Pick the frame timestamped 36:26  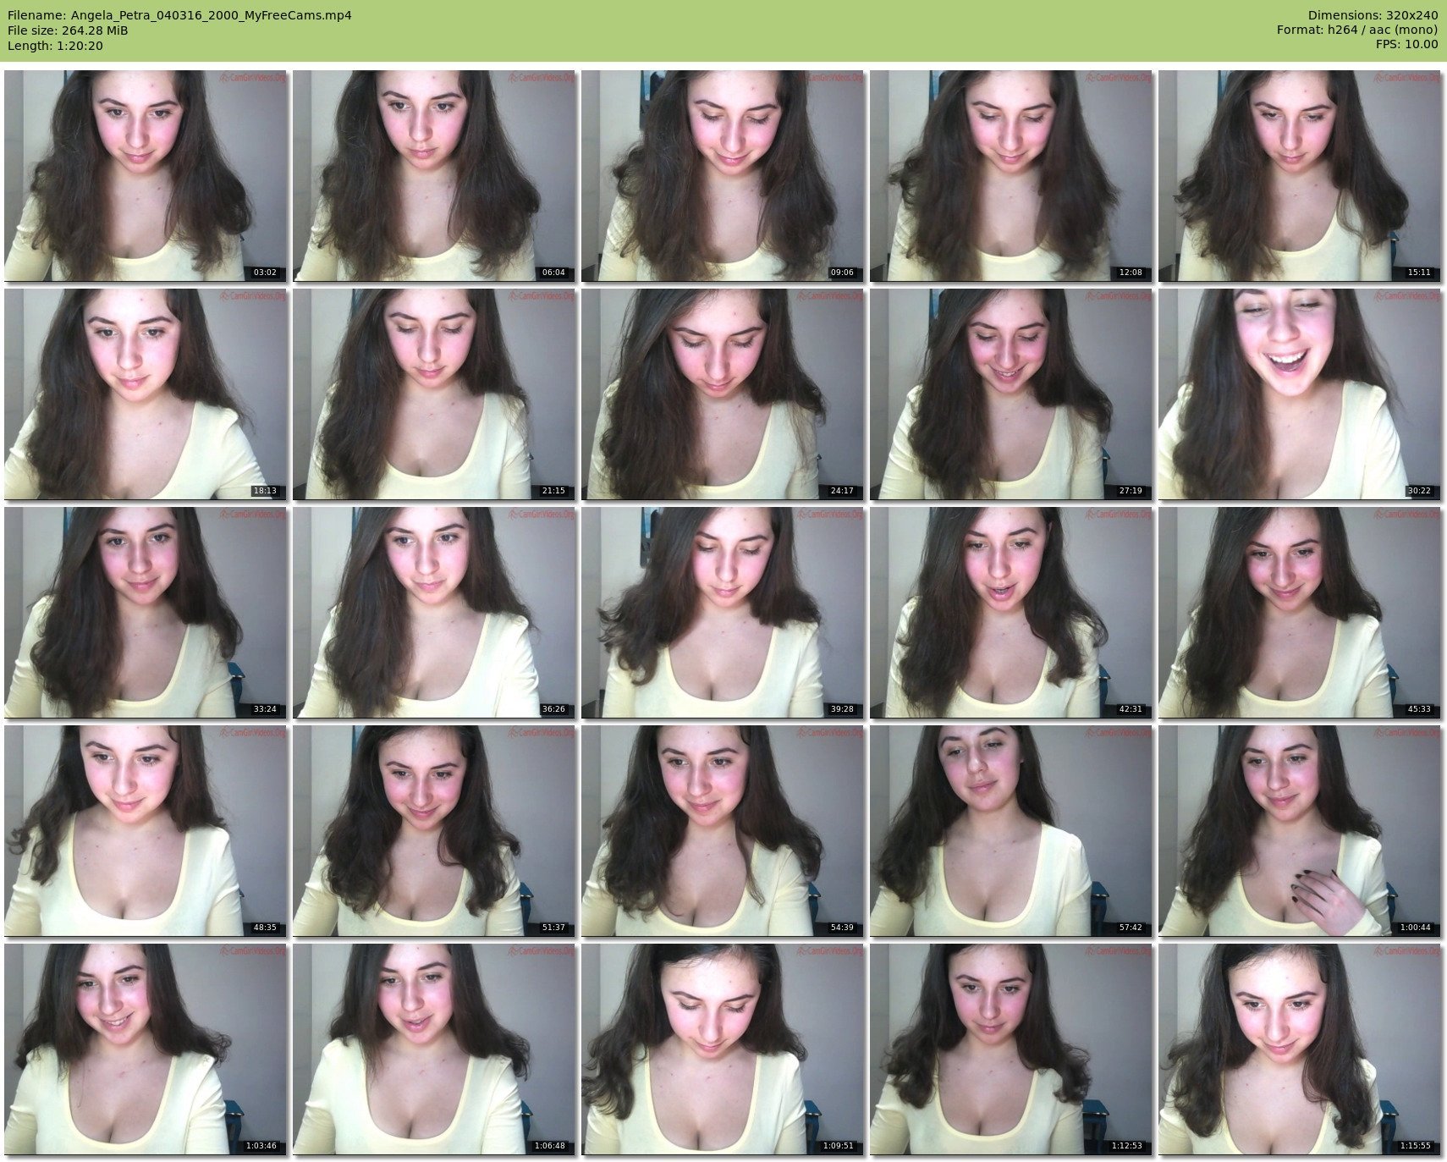tap(434, 612)
